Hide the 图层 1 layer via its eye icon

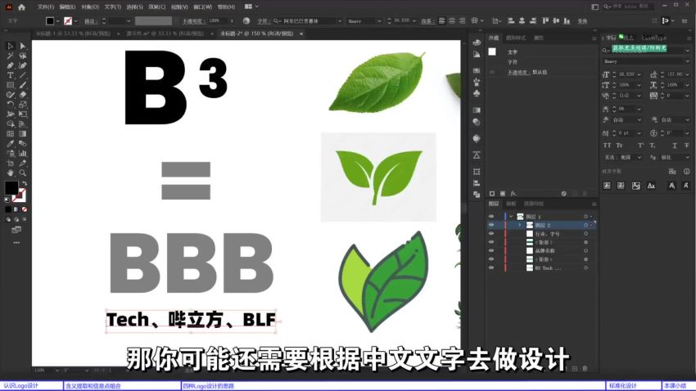(x=491, y=216)
